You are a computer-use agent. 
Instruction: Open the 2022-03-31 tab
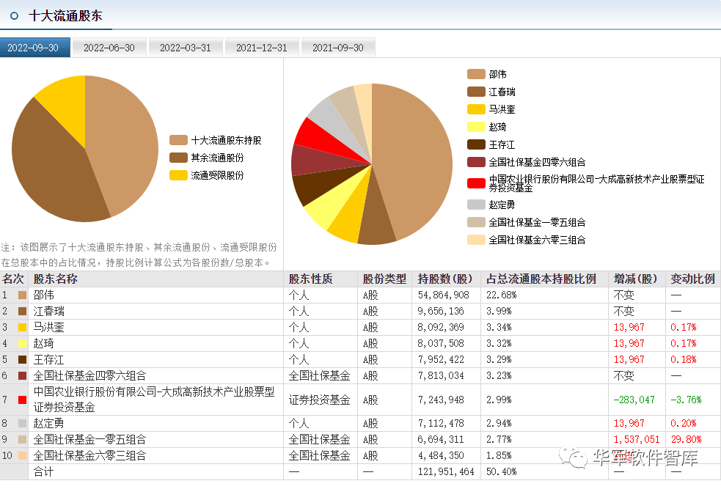click(x=186, y=48)
